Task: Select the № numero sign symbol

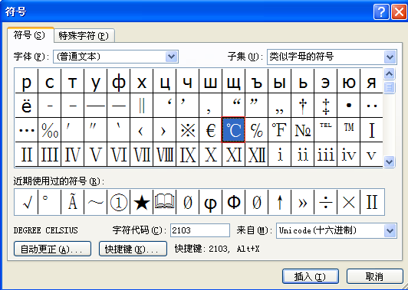Action: [x=302, y=130]
